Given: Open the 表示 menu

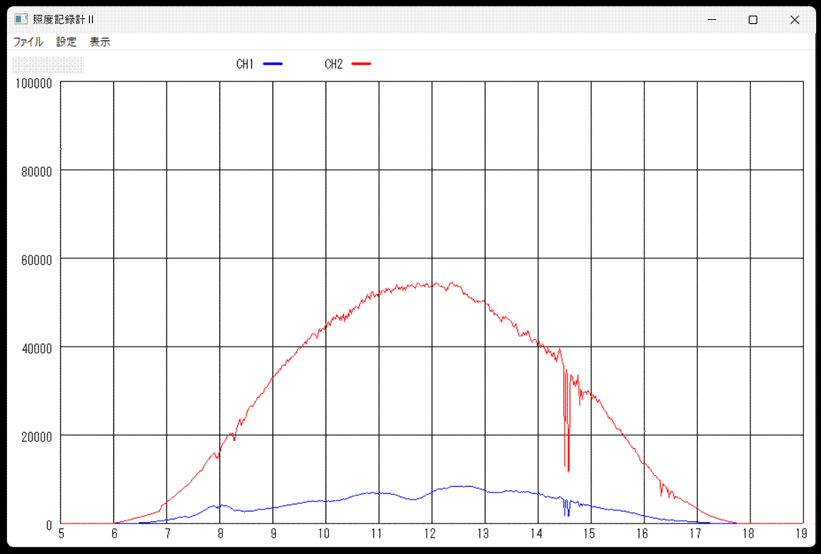Looking at the screenshot, I should pyautogui.click(x=100, y=42).
